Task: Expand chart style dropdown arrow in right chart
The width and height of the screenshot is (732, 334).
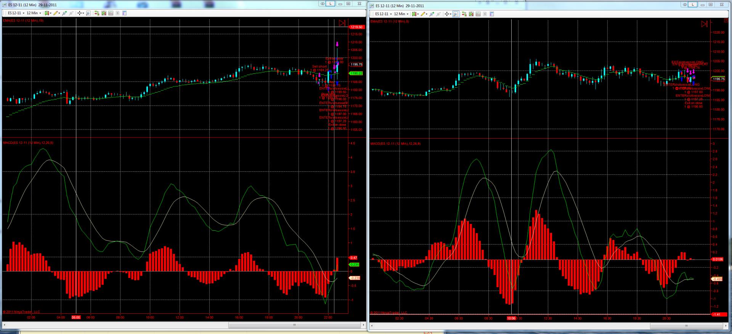Action: [x=418, y=14]
